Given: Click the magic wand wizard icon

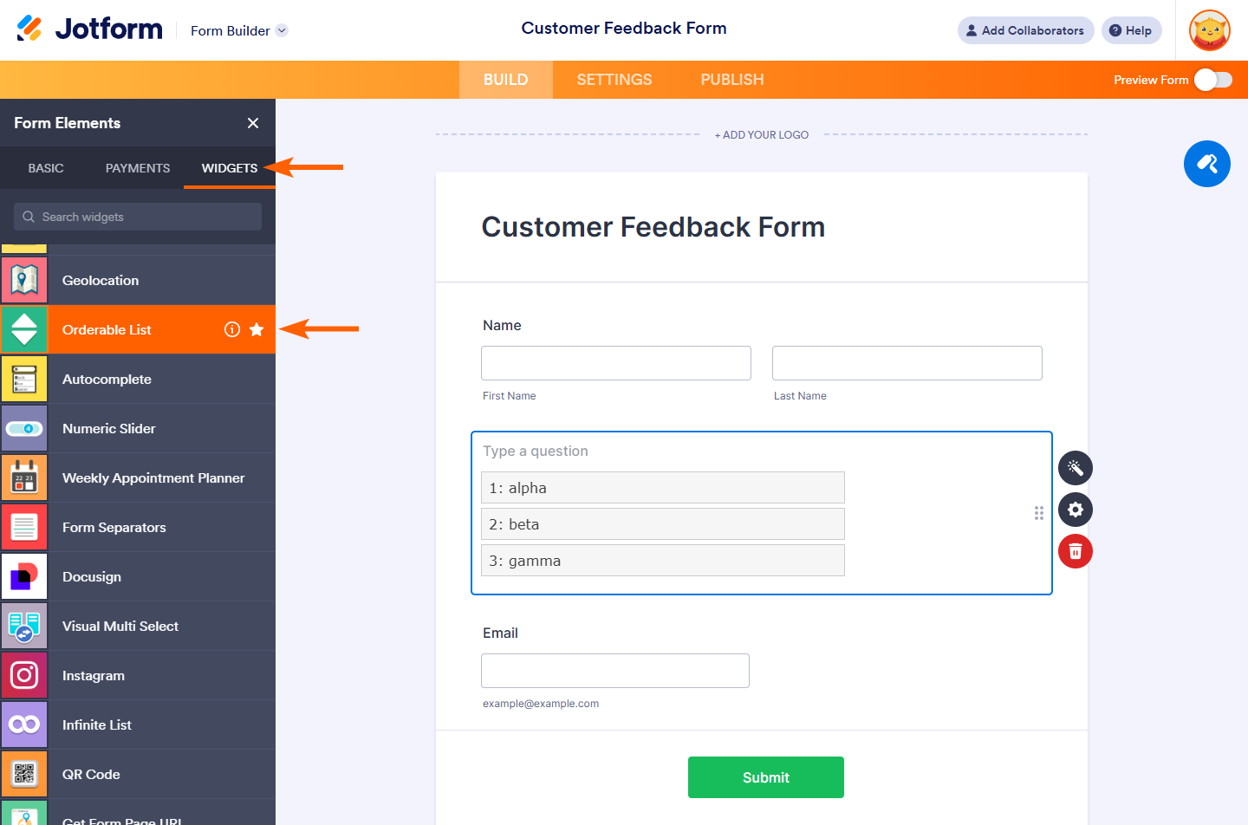Looking at the screenshot, I should pos(1076,468).
